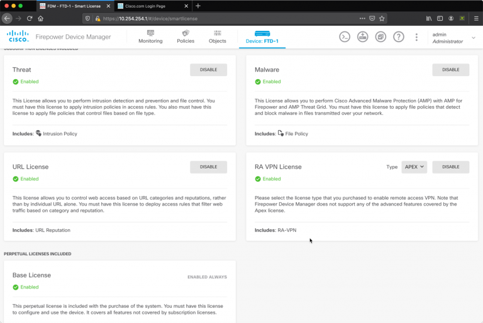The width and height of the screenshot is (483, 323).
Task: Click the Intrusion Policy icon
Action: pos(38,133)
